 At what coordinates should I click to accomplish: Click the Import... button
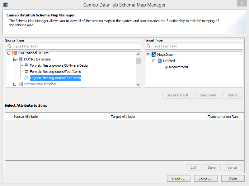tap(178, 178)
